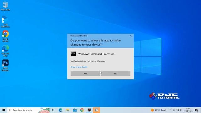Expand the hidden system tray icons chevron
The image size is (201, 113).
point(170,110)
